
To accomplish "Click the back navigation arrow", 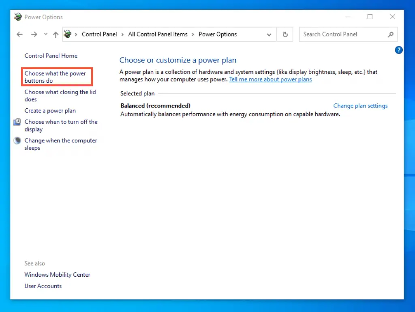I will click(19, 34).
